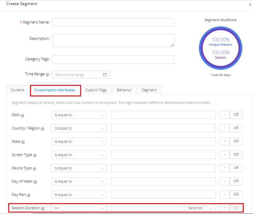Open the Screen Type operator dropdown
Image resolution: width=253 pixels, height=214 pixels.
pos(79,155)
